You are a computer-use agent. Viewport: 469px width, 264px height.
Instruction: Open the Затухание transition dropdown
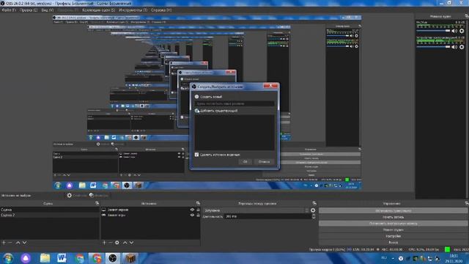(x=256, y=210)
